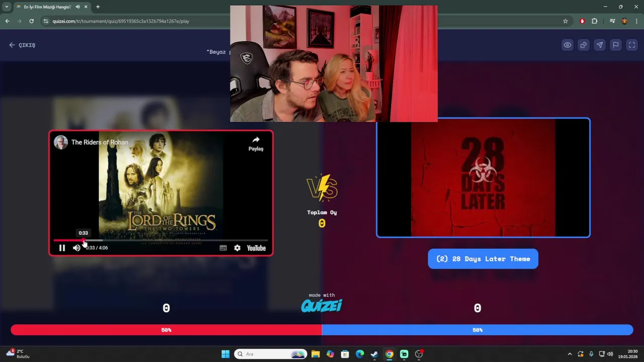The width and height of the screenshot is (644, 362).
Task: Mute the tab via its speaker icon
Action: 77,7
